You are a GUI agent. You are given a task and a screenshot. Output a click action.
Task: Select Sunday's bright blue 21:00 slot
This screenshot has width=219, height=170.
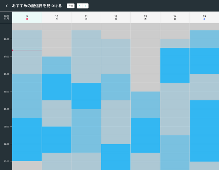[27, 139]
